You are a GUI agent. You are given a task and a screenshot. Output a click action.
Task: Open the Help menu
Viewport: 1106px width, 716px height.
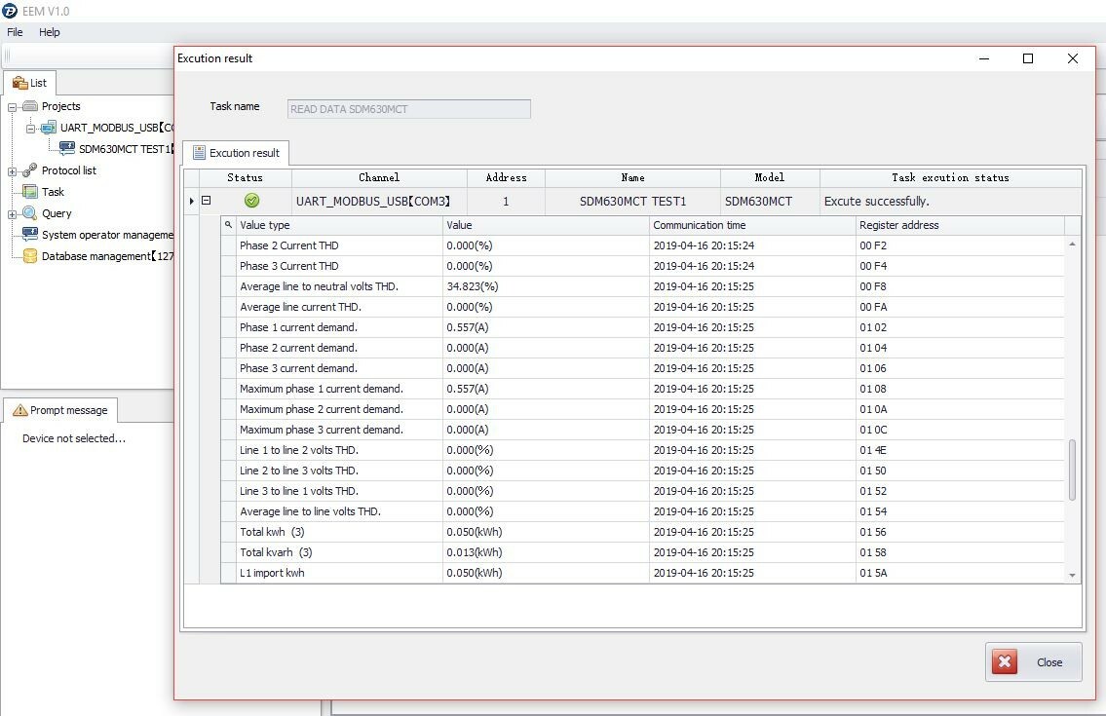click(x=50, y=32)
